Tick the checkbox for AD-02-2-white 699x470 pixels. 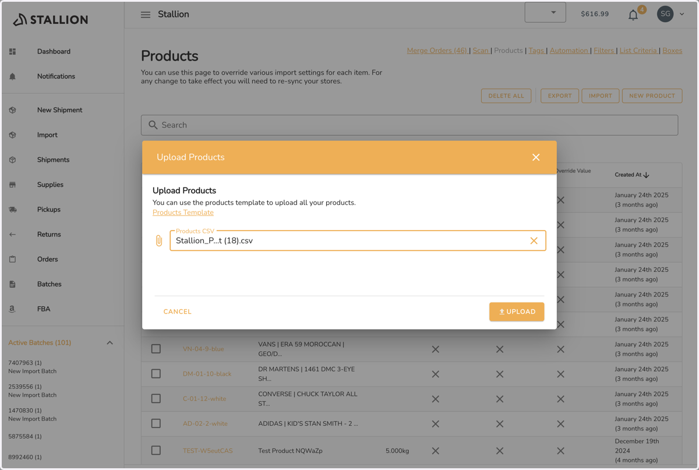pyautogui.click(x=156, y=423)
